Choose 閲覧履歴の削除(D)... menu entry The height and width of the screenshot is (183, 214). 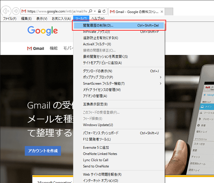(x=119, y=25)
